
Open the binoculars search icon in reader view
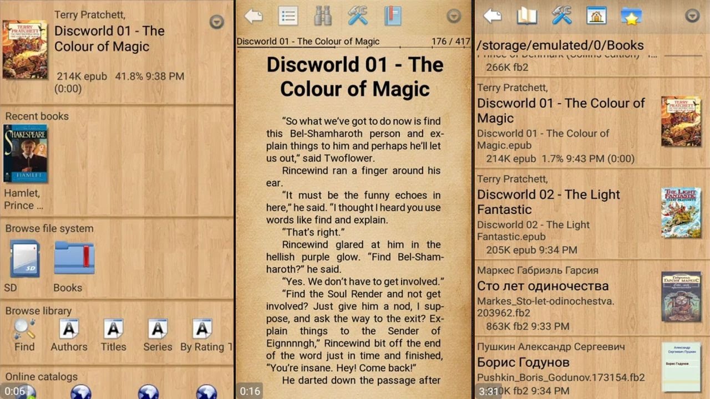tap(322, 16)
